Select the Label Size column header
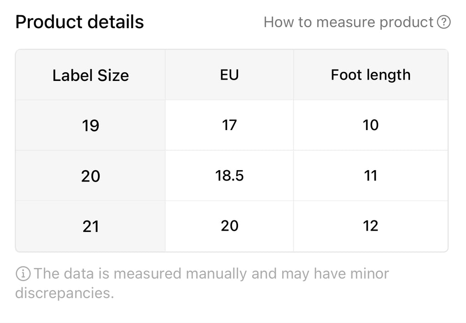 pyautogui.click(x=91, y=75)
